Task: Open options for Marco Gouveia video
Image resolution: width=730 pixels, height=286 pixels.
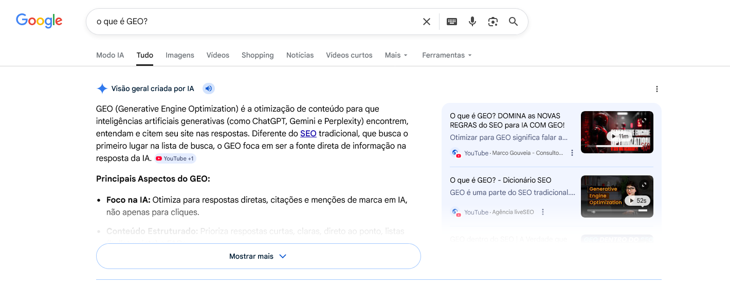Action: (572, 153)
